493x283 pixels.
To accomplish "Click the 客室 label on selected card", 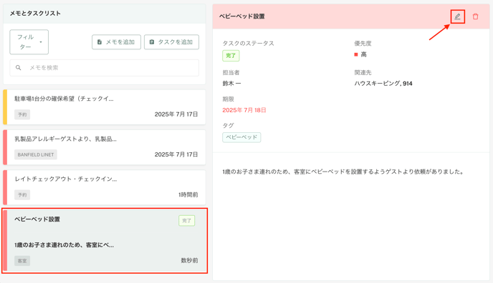I will pos(22,261).
